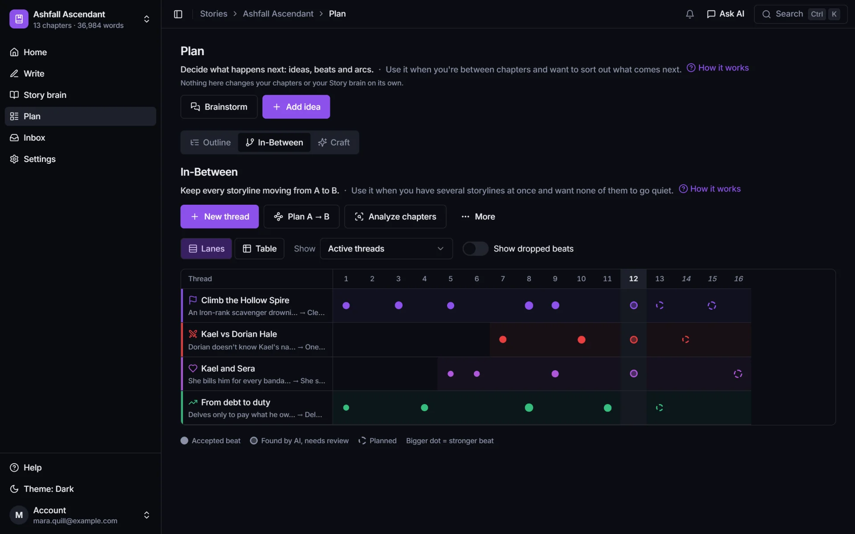Open the notifications bell

[689, 14]
